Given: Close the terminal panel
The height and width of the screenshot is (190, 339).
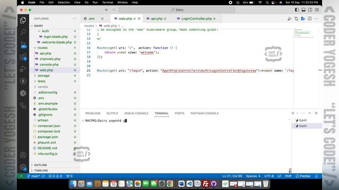Looking at the screenshot, I should pos(316,113).
